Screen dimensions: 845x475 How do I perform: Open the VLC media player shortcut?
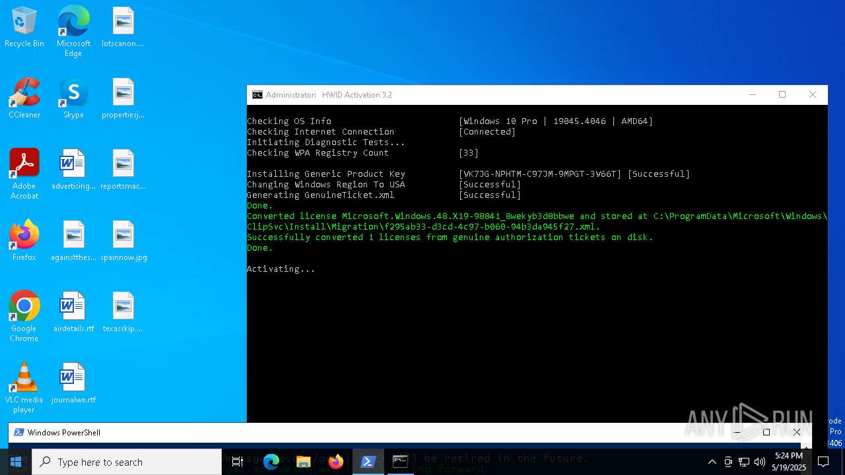click(x=24, y=388)
